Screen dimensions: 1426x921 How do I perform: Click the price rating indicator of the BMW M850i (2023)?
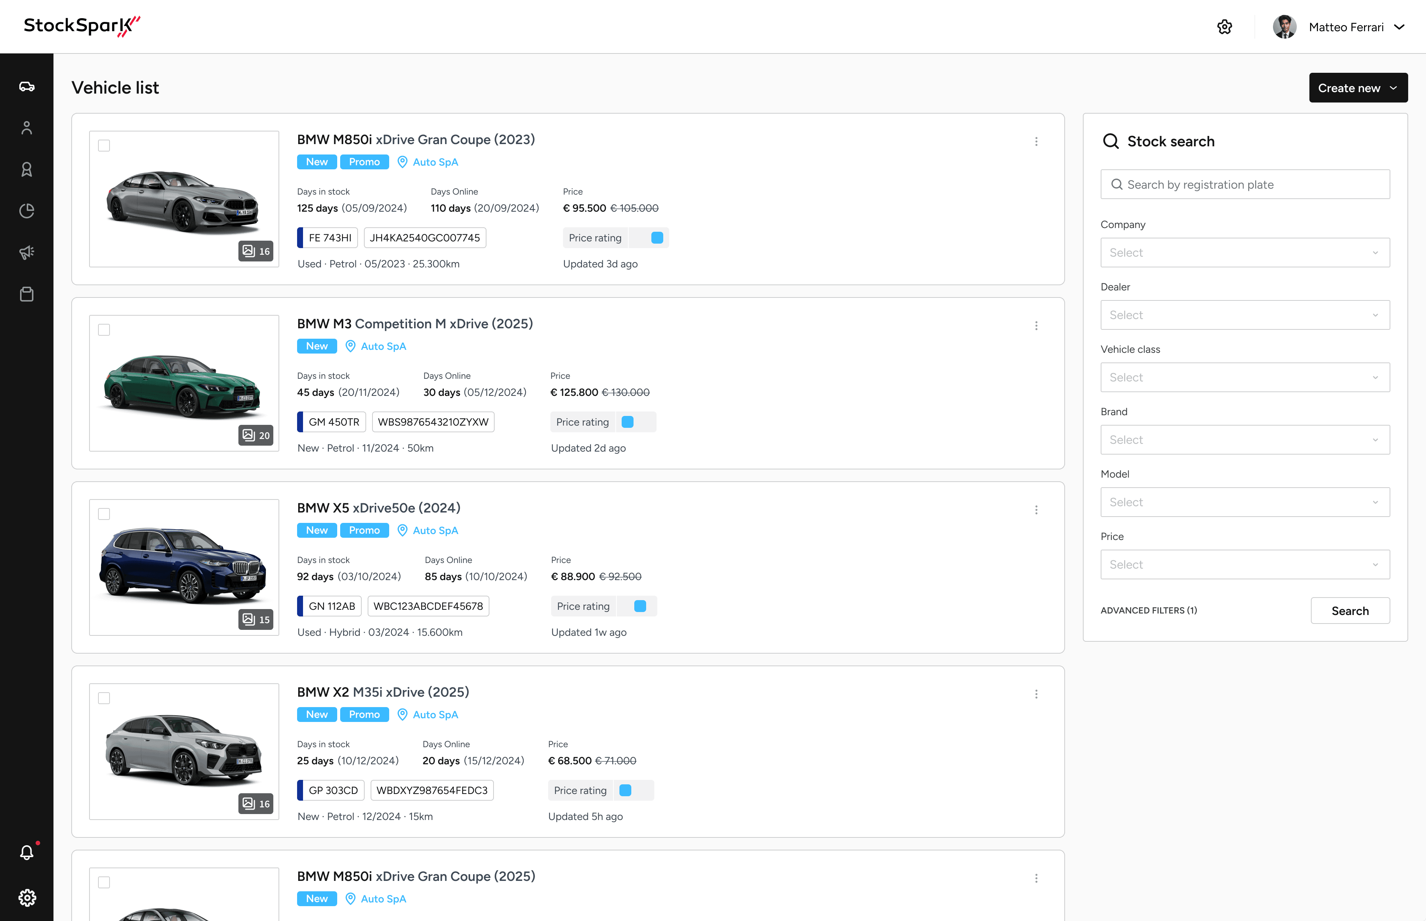coord(657,238)
